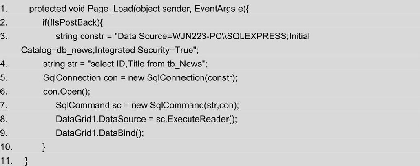Click DataGrid1.DataBind() statement

coord(100,133)
